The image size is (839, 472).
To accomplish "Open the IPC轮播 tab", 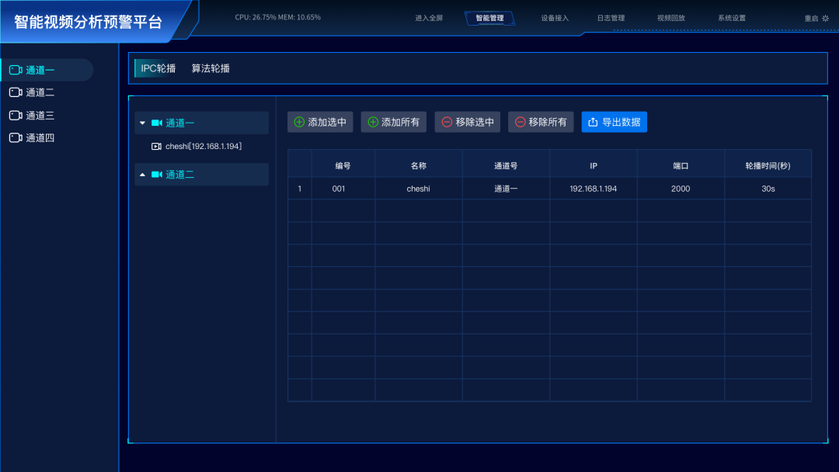I will 158,68.
